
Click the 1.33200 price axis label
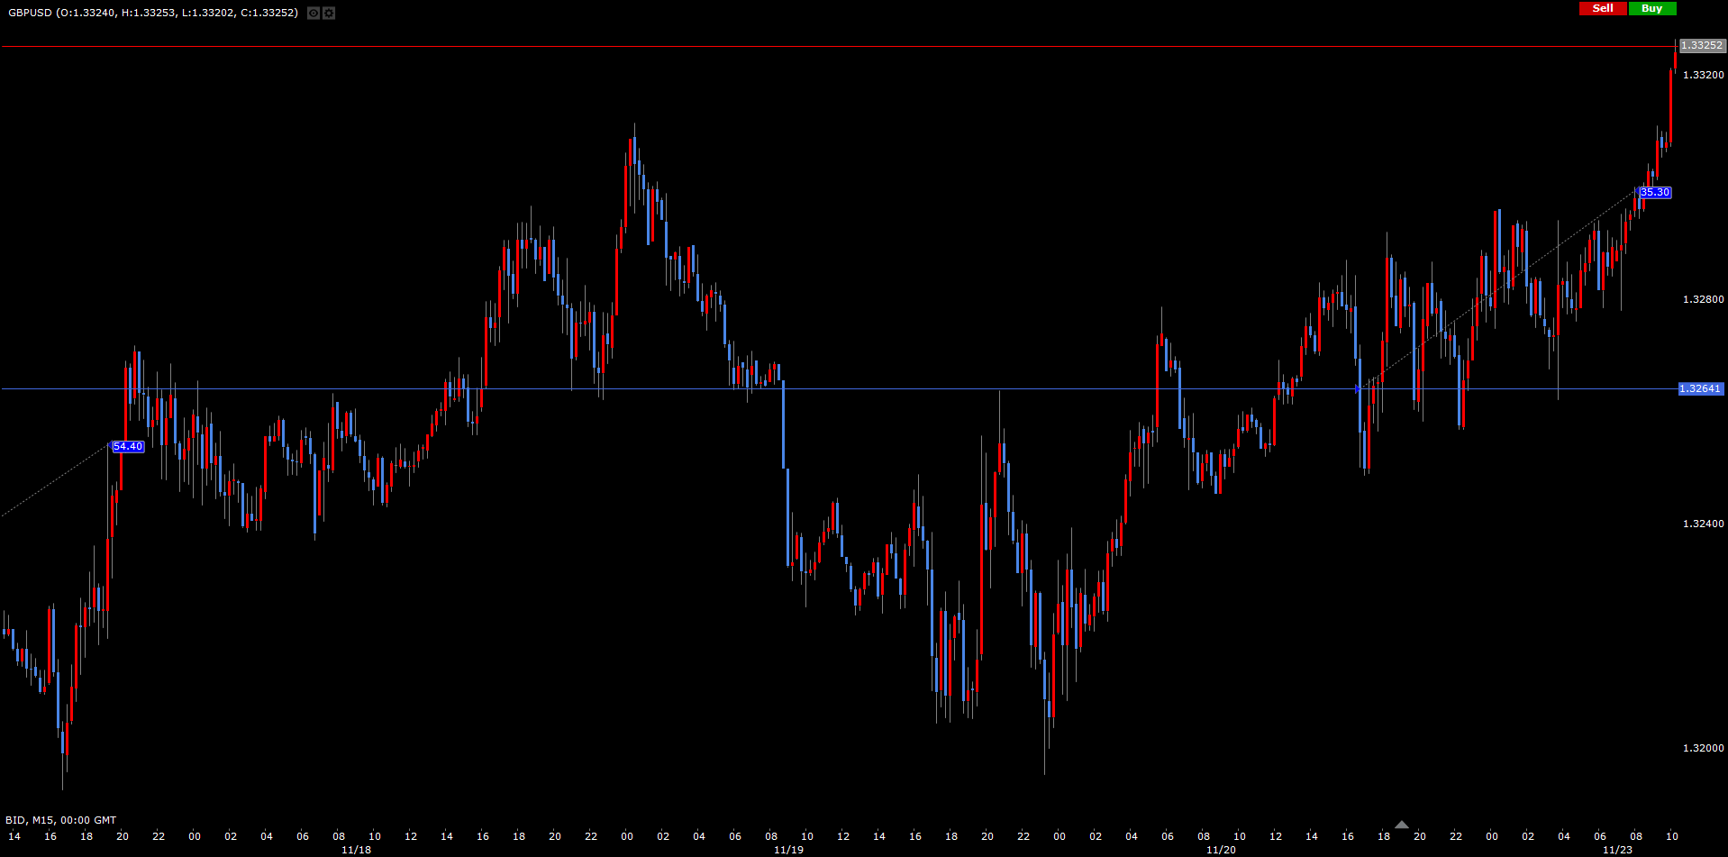pyautogui.click(x=1703, y=75)
